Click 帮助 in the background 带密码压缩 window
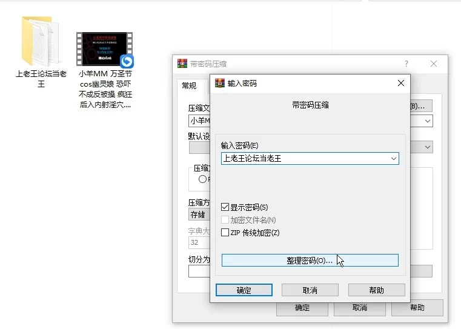 417,308
